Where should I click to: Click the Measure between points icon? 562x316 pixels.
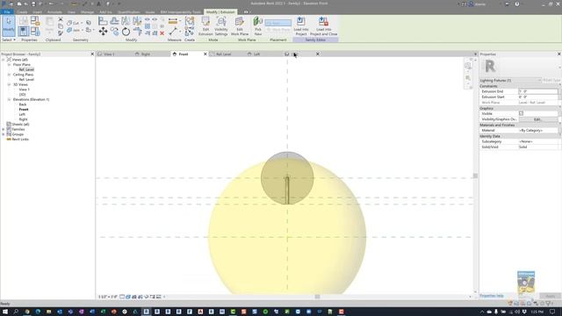[x=173, y=32]
